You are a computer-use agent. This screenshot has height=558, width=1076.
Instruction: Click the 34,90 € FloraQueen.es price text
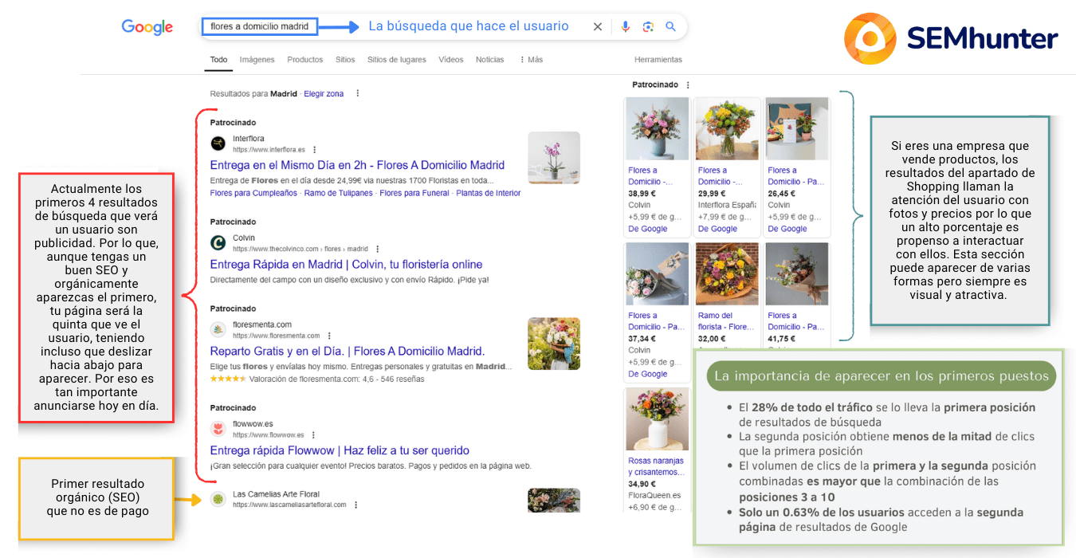point(643,484)
